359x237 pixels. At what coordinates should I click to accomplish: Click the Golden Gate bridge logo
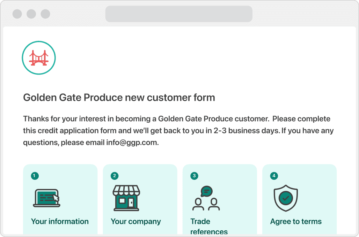(x=39, y=58)
